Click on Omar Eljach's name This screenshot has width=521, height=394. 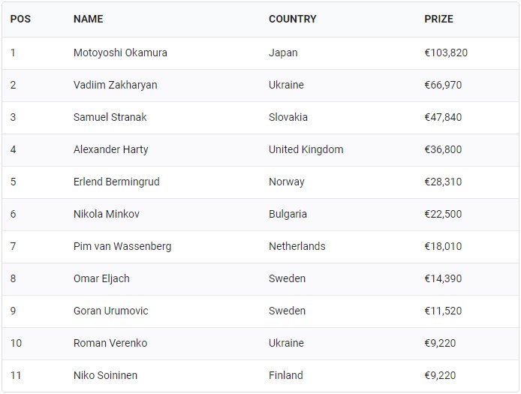[x=101, y=279]
